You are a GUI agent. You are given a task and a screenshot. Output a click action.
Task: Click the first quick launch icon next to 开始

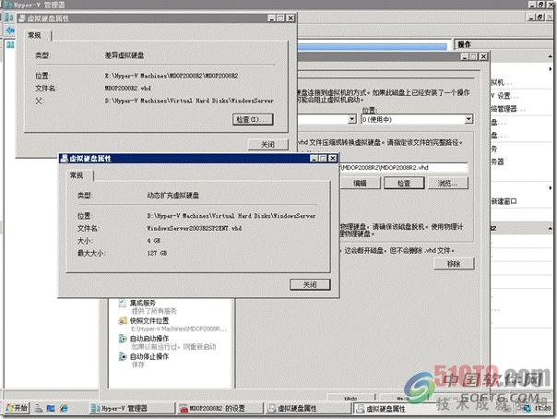click(x=39, y=409)
